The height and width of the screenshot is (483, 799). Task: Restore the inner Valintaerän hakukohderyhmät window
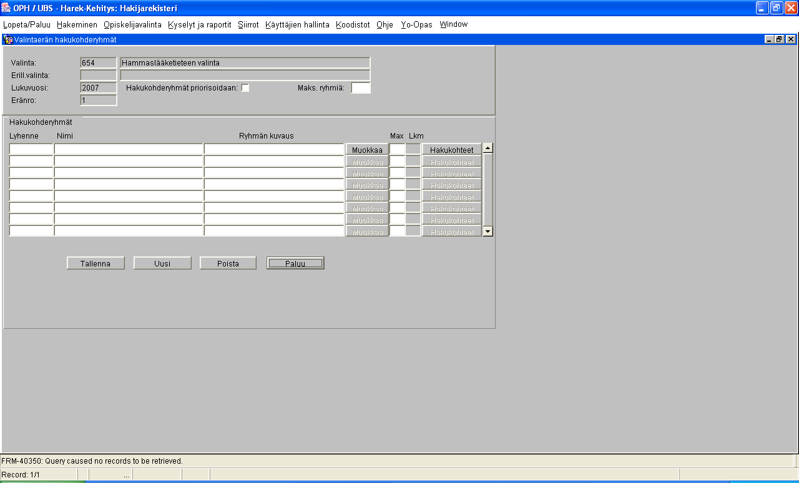(779, 39)
